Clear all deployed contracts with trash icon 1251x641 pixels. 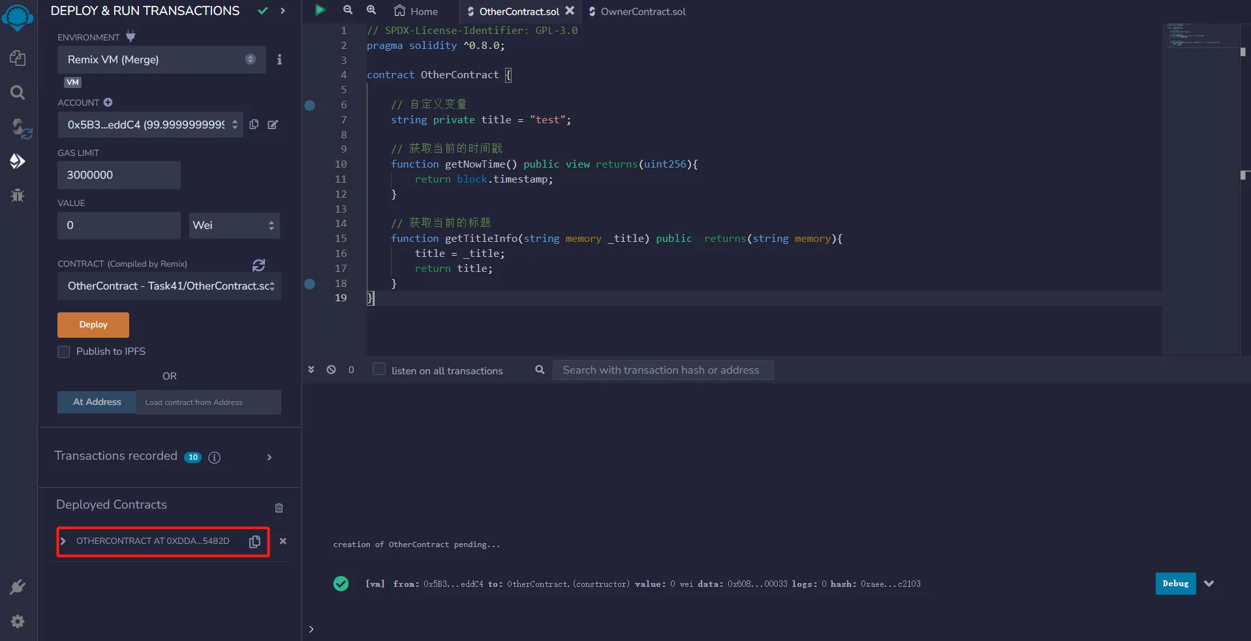point(279,508)
